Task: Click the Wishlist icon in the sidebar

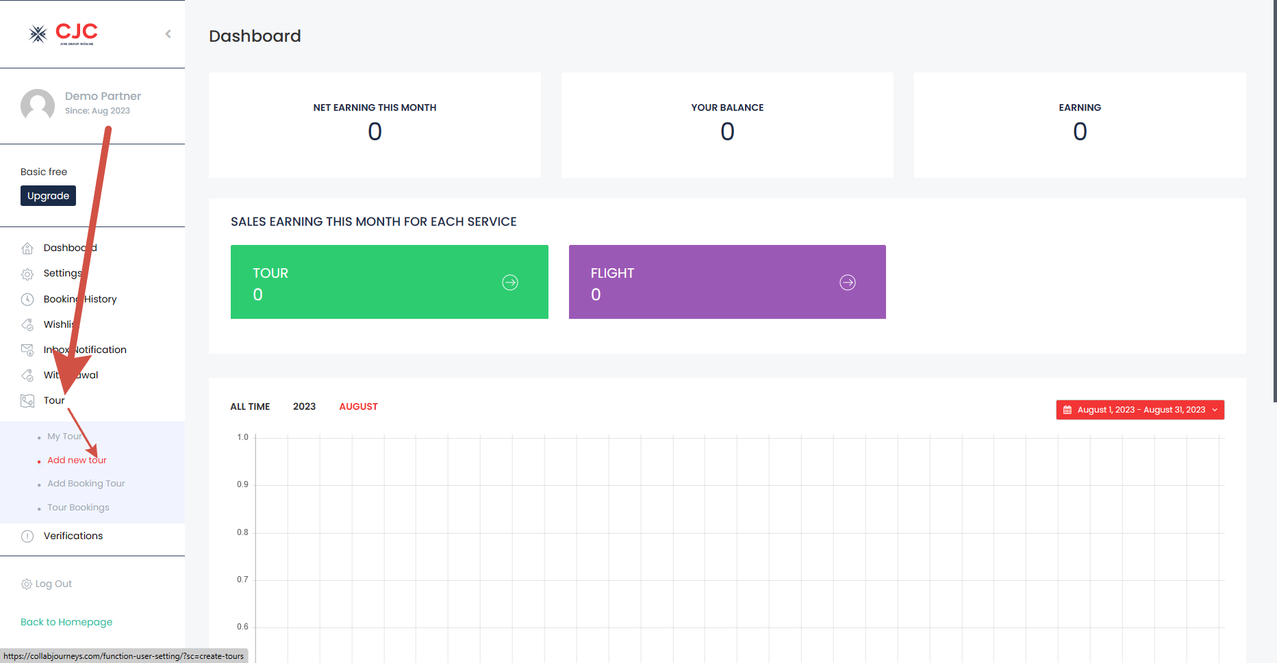Action: [x=27, y=325]
